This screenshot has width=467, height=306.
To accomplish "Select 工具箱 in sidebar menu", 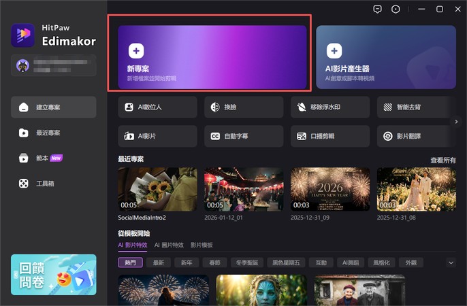I will pyautogui.click(x=54, y=184).
